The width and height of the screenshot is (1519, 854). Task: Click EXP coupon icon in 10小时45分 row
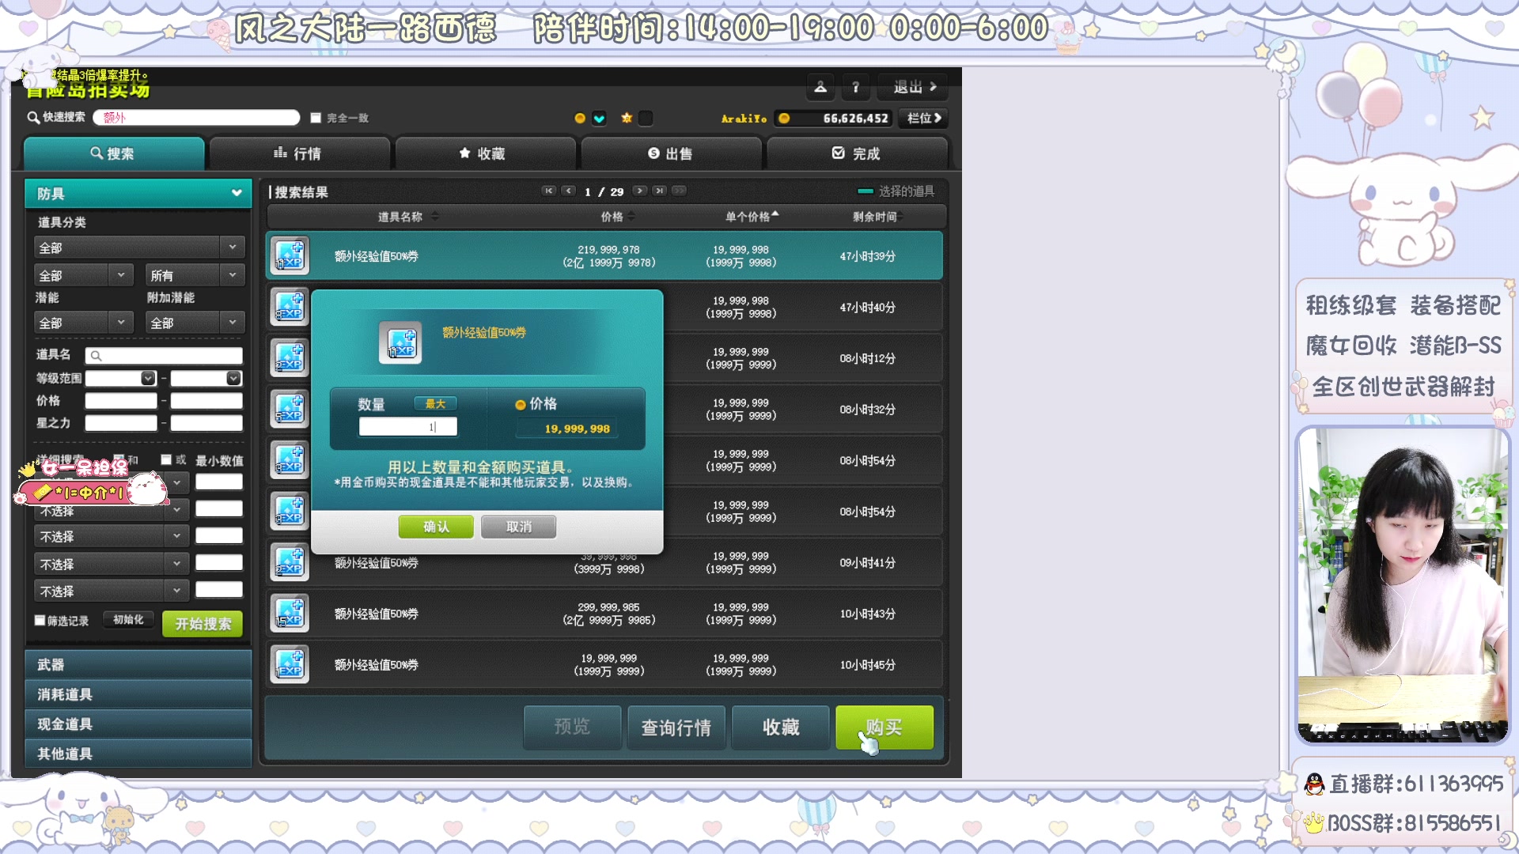tap(290, 664)
